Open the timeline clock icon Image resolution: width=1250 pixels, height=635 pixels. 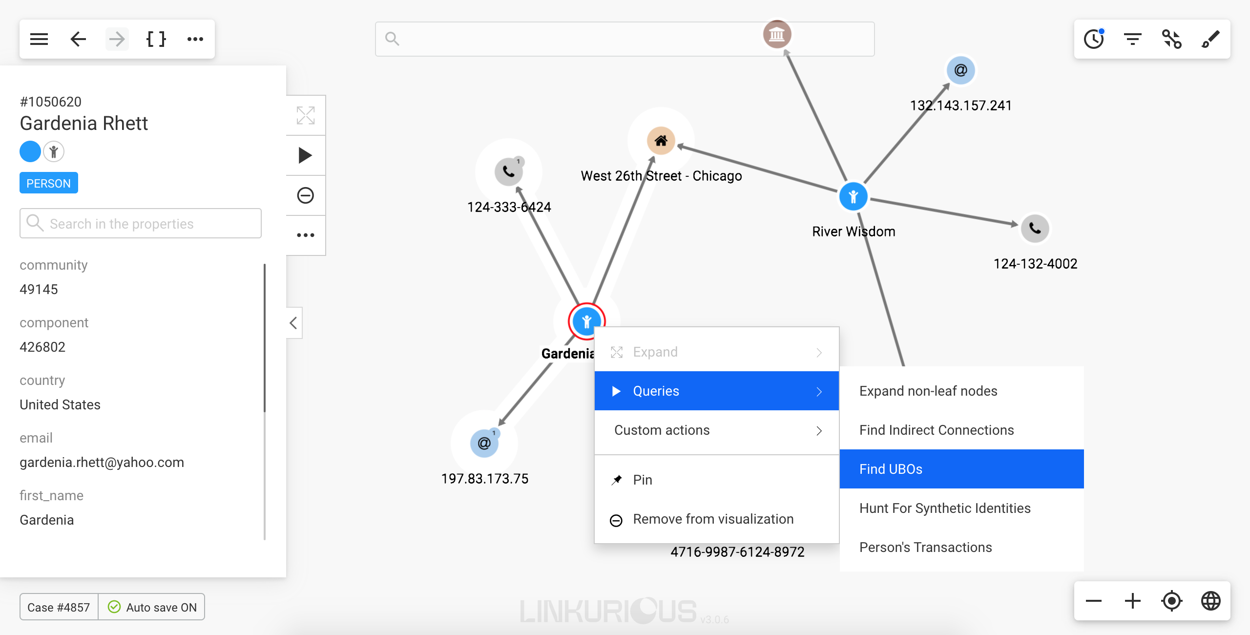pyautogui.click(x=1094, y=39)
